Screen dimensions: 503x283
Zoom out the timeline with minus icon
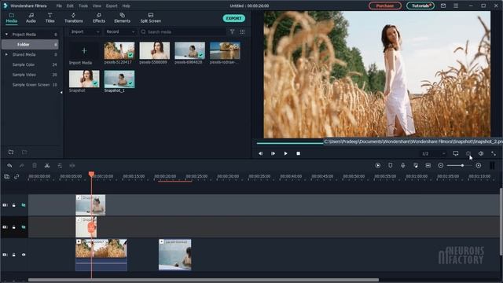click(441, 166)
